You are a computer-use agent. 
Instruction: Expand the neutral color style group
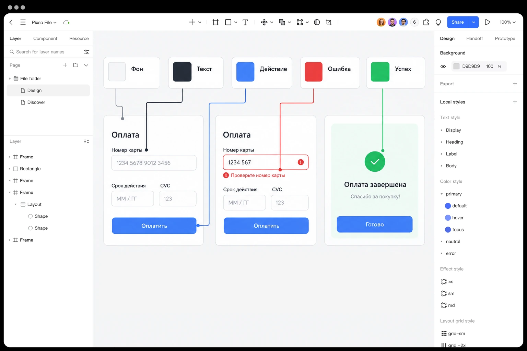442,242
